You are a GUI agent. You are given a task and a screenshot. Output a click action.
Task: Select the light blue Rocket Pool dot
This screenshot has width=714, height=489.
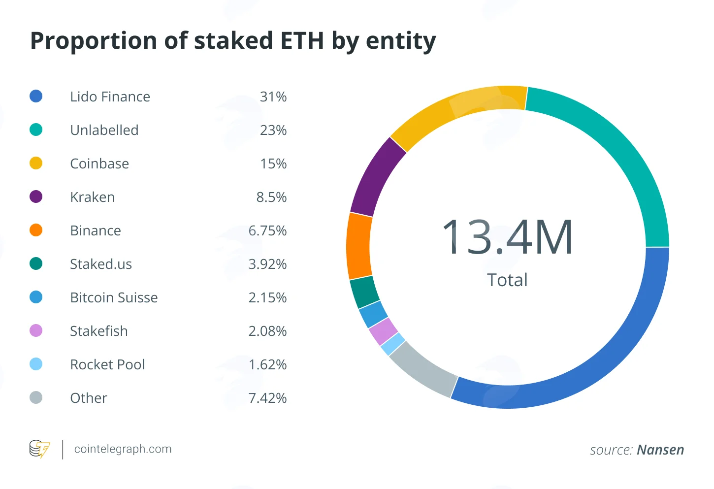36,364
